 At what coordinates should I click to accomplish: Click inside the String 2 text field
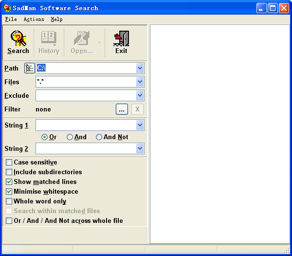85,149
